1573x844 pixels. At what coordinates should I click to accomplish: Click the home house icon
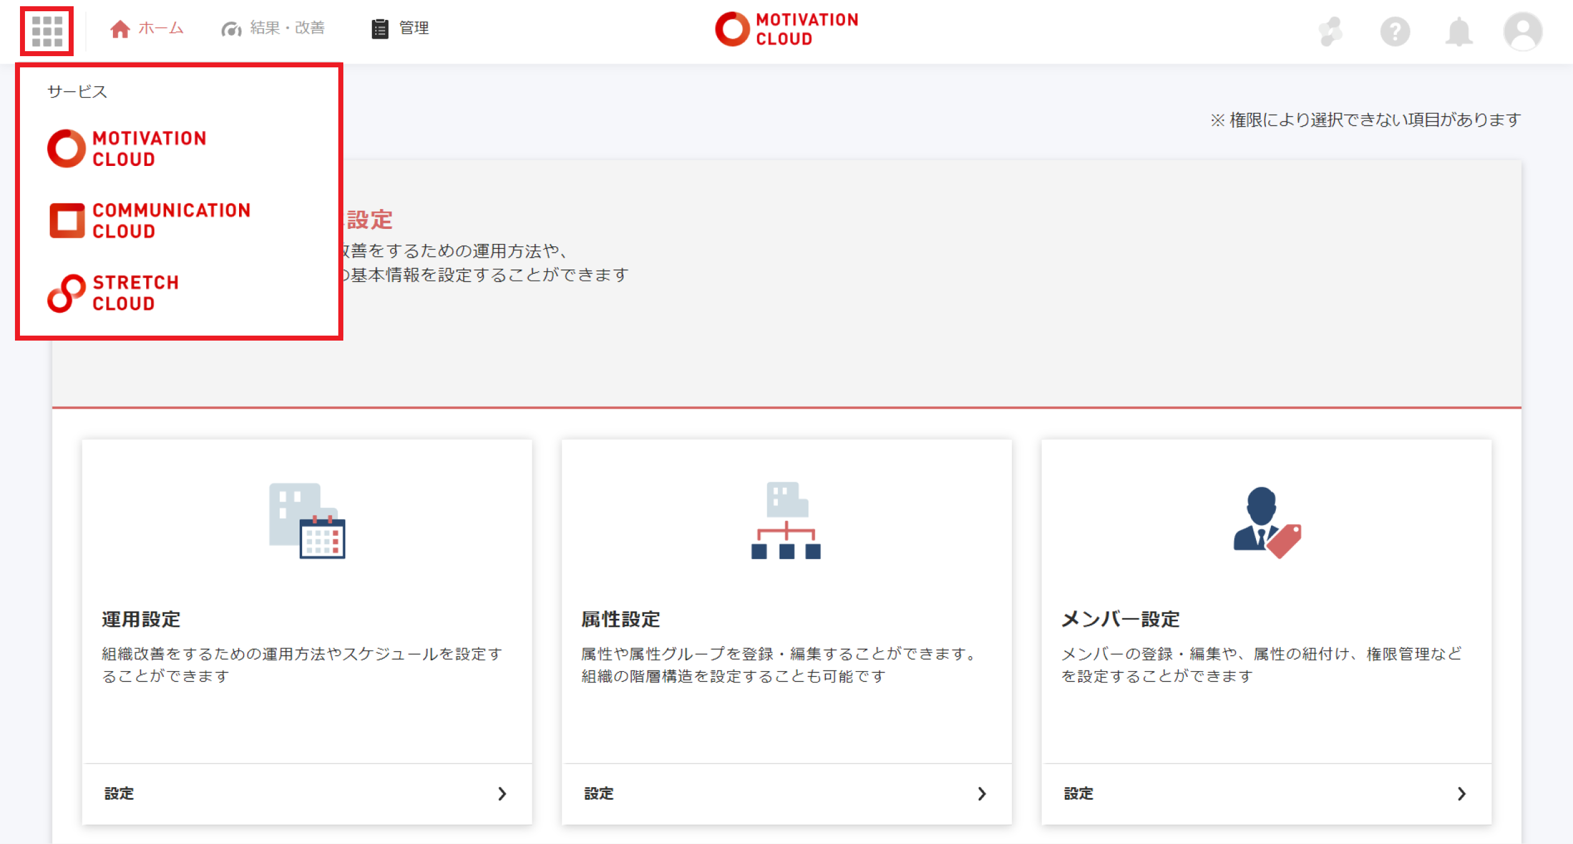pyautogui.click(x=120, y=29)
